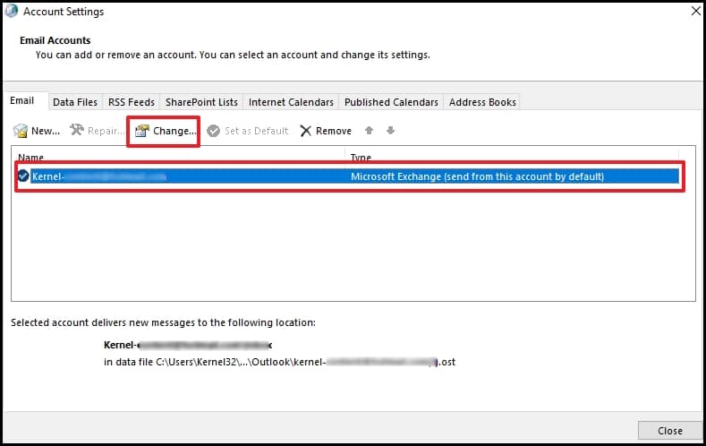Select the Kernel- account row
Screen dimensions: 706x446
pos(348,176)
